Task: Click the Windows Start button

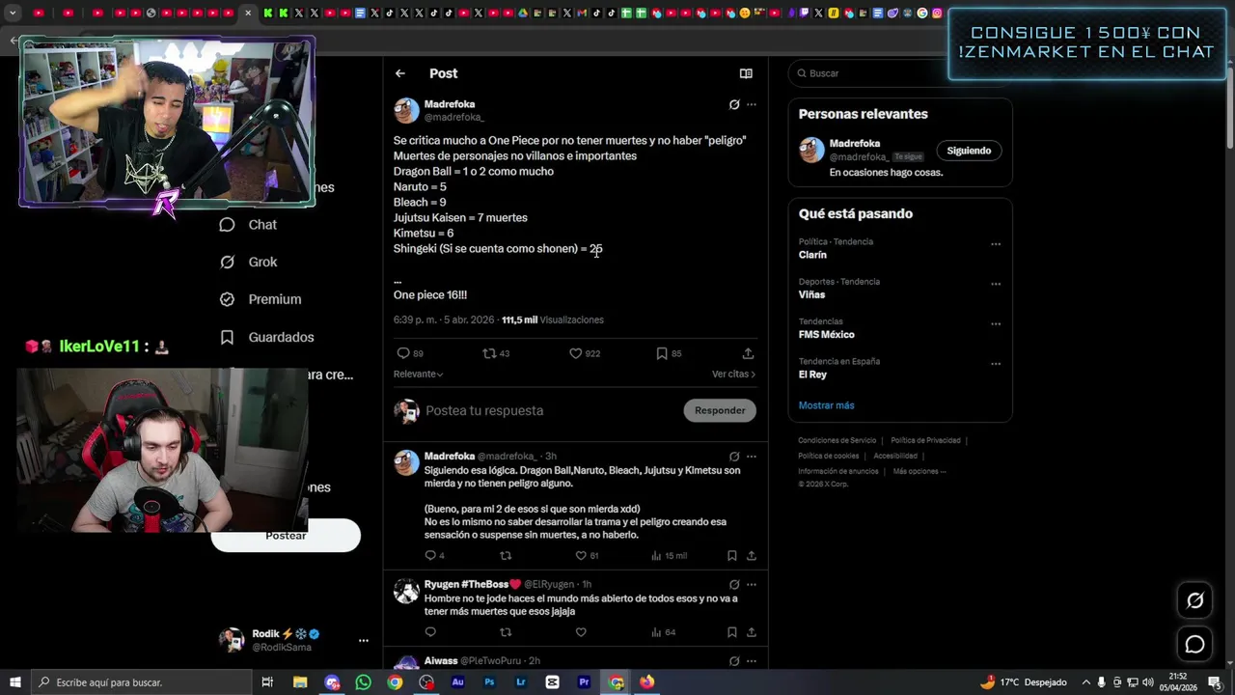Action: 14,682
